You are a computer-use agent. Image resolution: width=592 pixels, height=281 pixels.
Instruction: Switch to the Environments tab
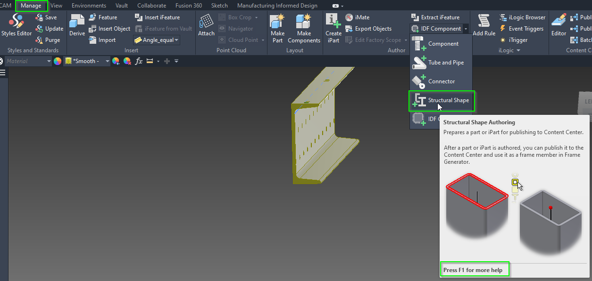pyautogui.click(x=89, y=6)
